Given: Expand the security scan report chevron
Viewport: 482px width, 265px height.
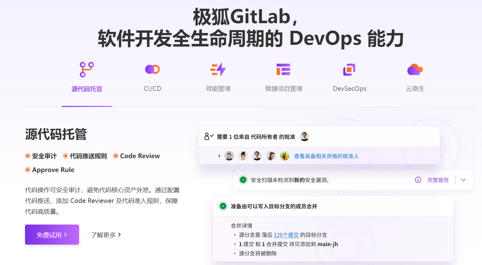Looking at the screenshot, I should click(x=463, y=180).
